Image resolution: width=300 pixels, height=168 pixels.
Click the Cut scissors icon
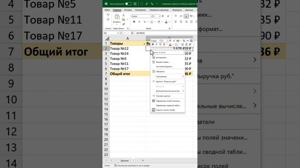click(x=124, y=15)
